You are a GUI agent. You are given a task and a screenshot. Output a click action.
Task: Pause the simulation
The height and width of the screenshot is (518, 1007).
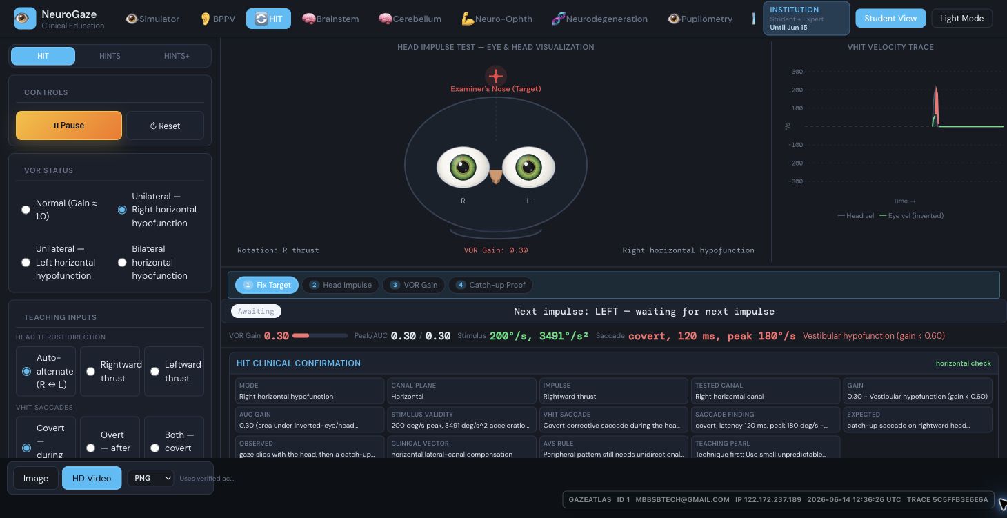(x=69, y=126)
